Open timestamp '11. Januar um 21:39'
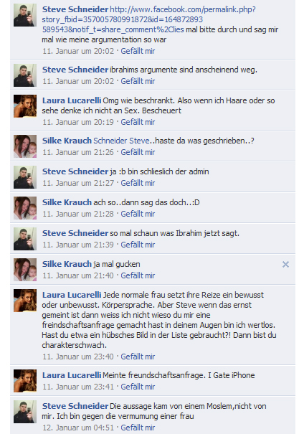 coord(78,245)
